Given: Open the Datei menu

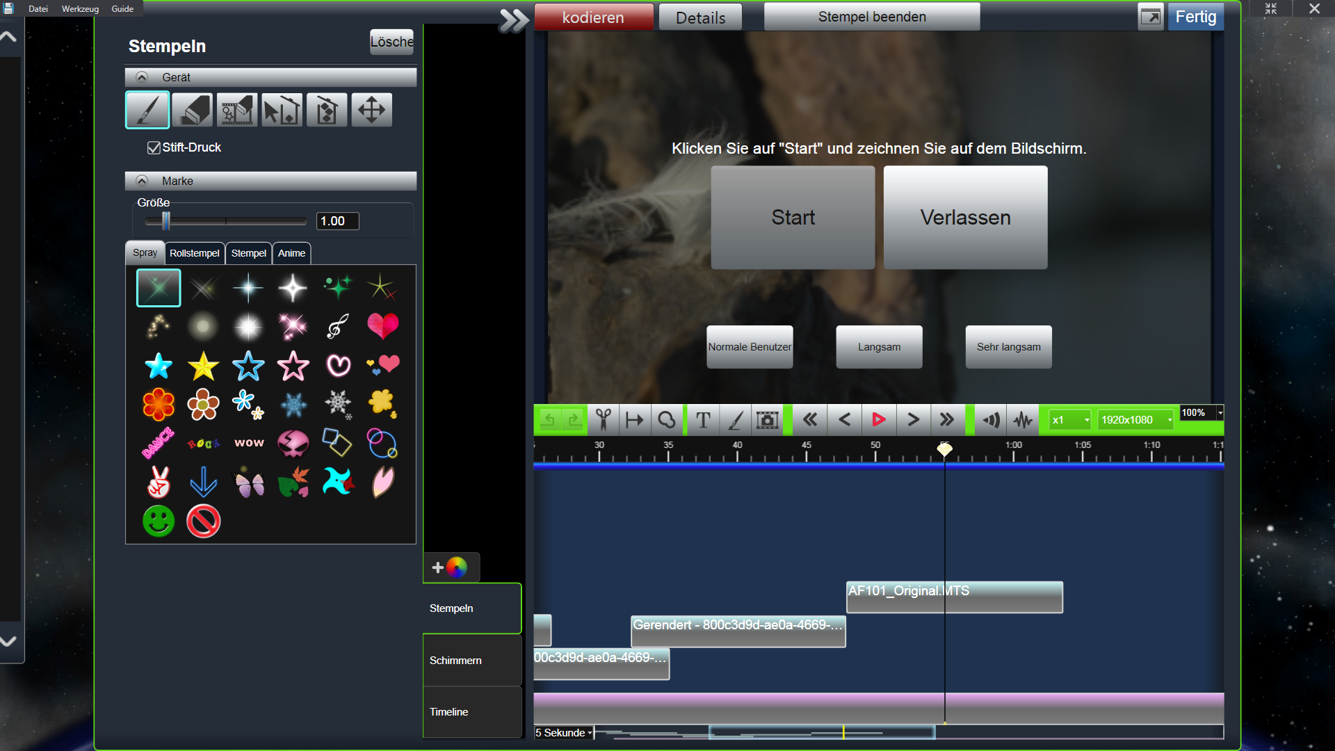Looking at the screenshot, I should [38, 9].
